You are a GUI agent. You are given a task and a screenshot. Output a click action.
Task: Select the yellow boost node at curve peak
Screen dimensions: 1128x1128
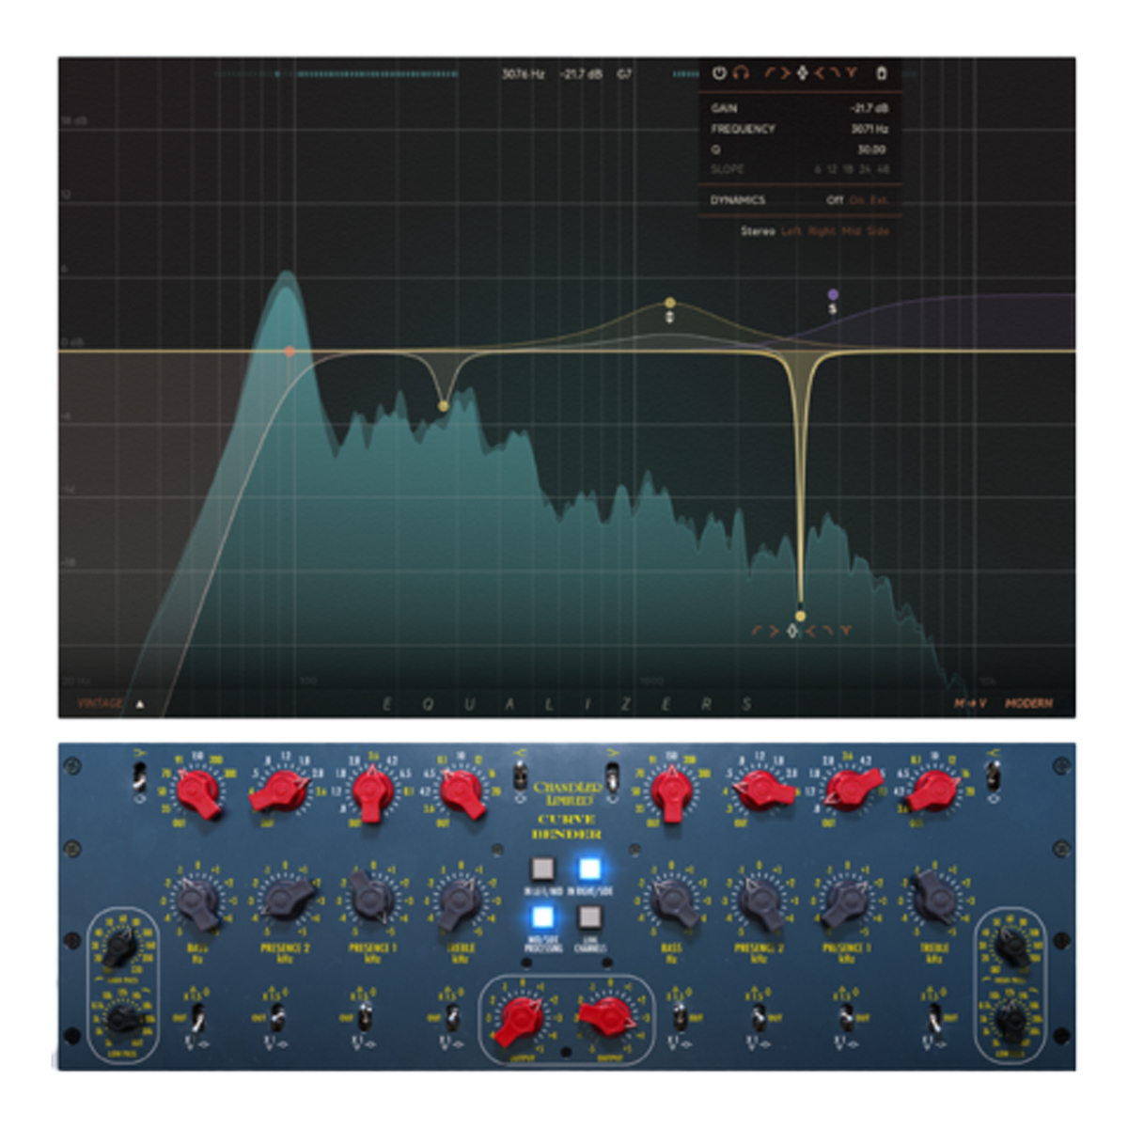(670, 303)
